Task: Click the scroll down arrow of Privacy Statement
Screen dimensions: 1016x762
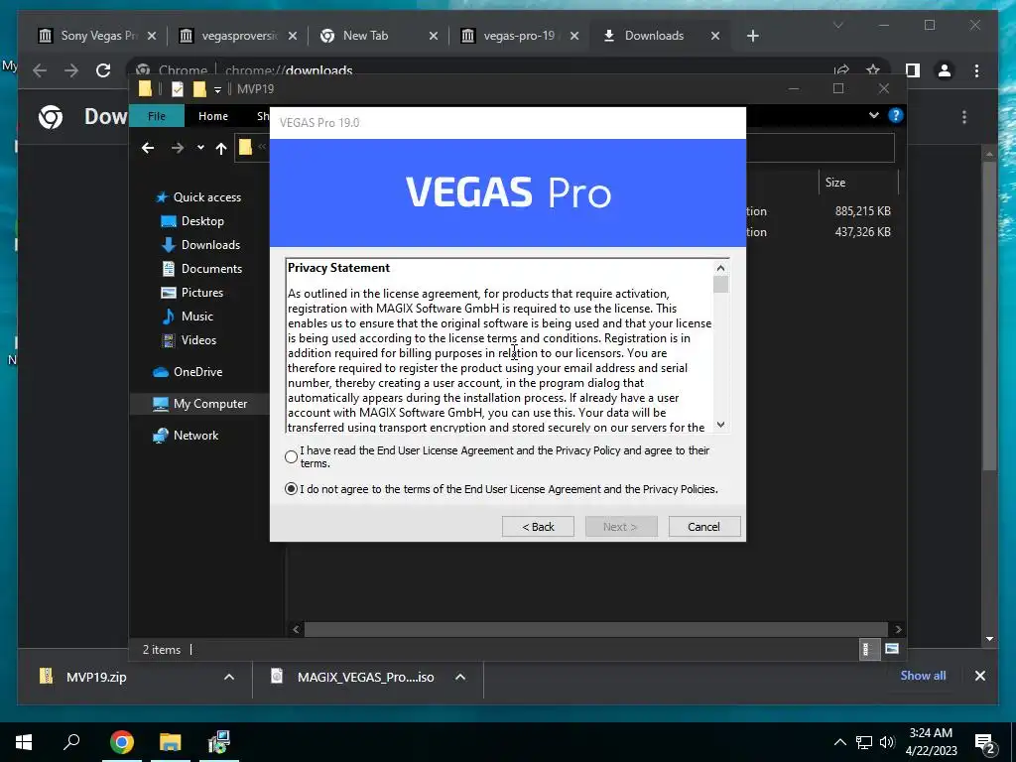Action: 720,425
